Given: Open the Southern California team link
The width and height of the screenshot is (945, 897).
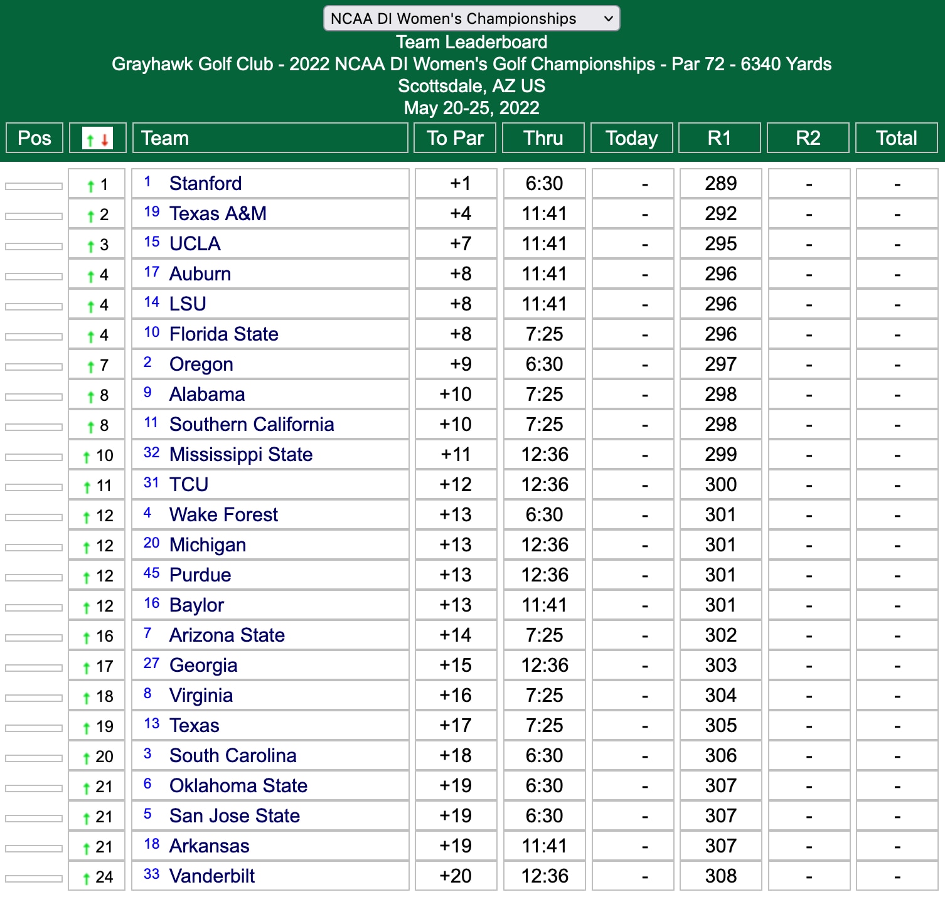Looking at the screenshot, I should click(x=251, y=425).
